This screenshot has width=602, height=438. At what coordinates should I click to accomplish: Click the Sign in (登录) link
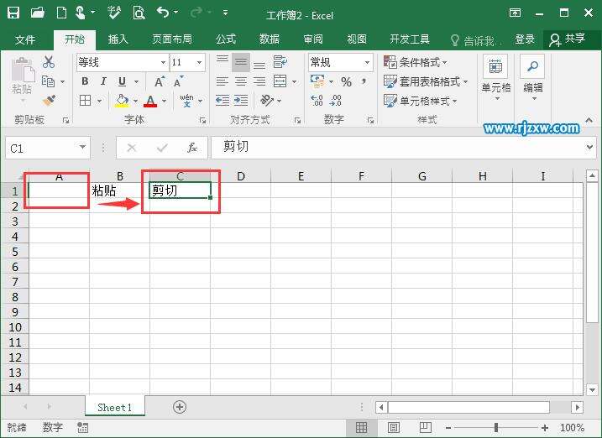click(525, 39)
